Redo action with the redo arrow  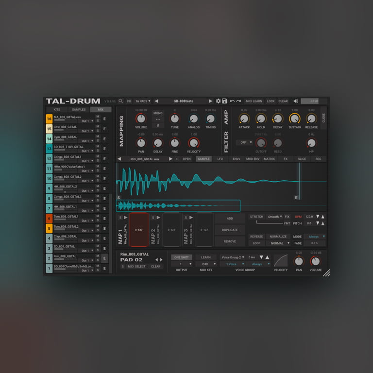238,101
